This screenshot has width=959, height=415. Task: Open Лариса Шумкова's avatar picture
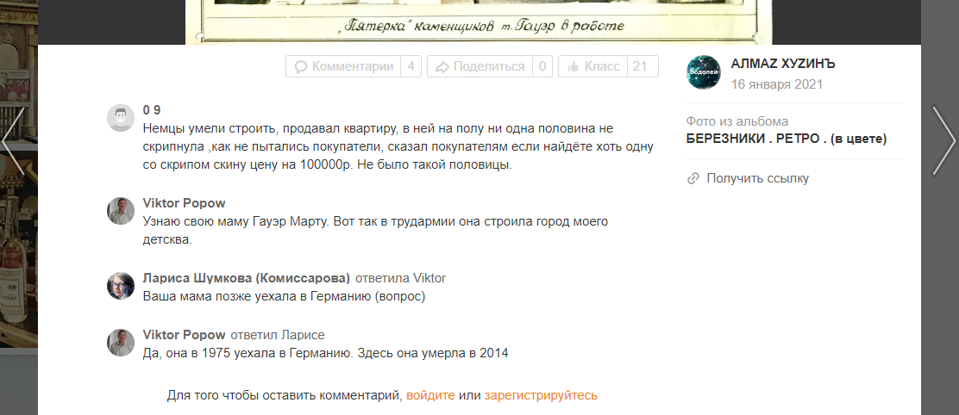coord(121,286)
